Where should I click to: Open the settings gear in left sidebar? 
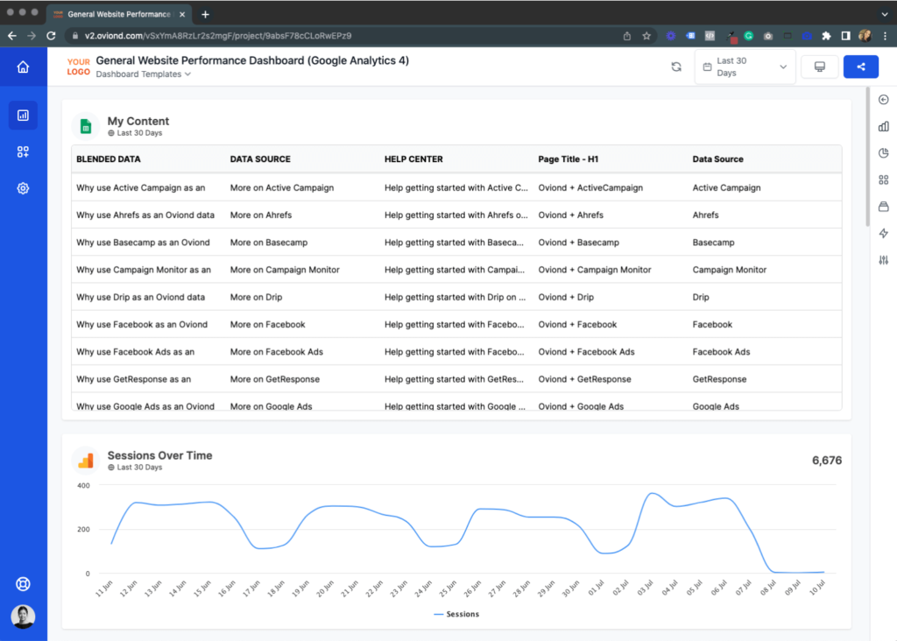23,188
